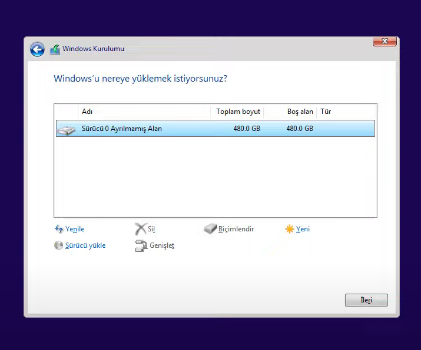
Task: Click the Windows Kurulumu setup icon
Action: tap(55, 49)
